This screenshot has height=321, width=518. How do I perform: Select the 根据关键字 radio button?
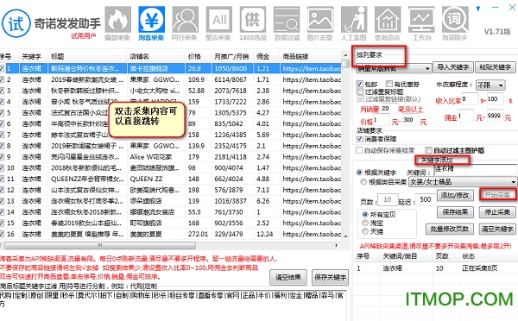tap(359, 172)
